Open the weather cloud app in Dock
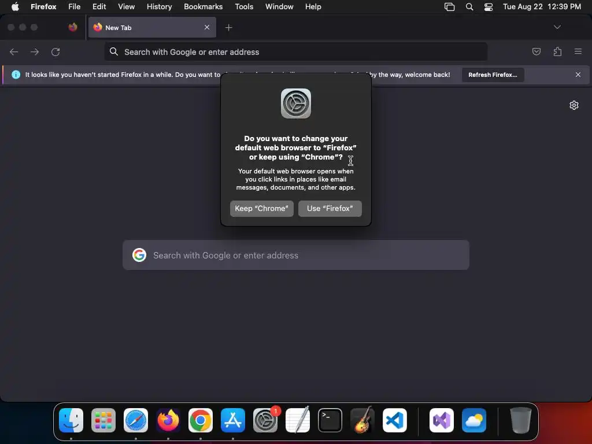592x444 pixels. pyautogui.click(x=474, y=420)
